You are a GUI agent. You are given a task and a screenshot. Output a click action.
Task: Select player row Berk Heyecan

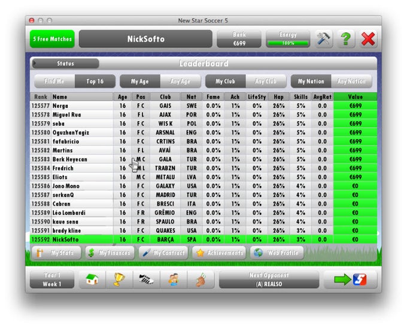click(203, 159)
